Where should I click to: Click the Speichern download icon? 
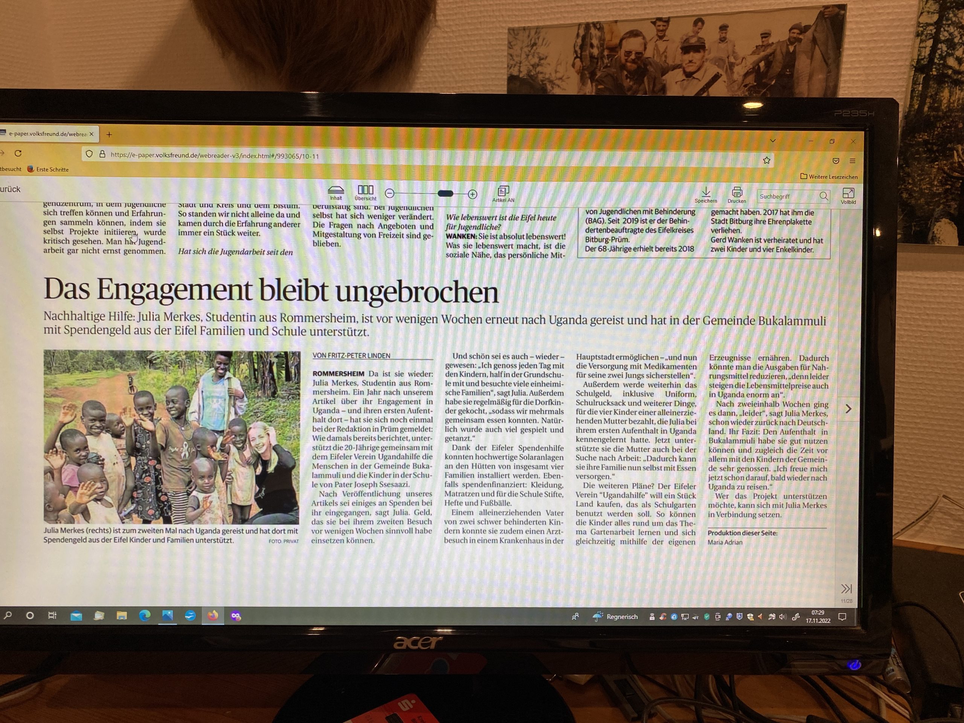pyautogui.click(x=706, y=192)
